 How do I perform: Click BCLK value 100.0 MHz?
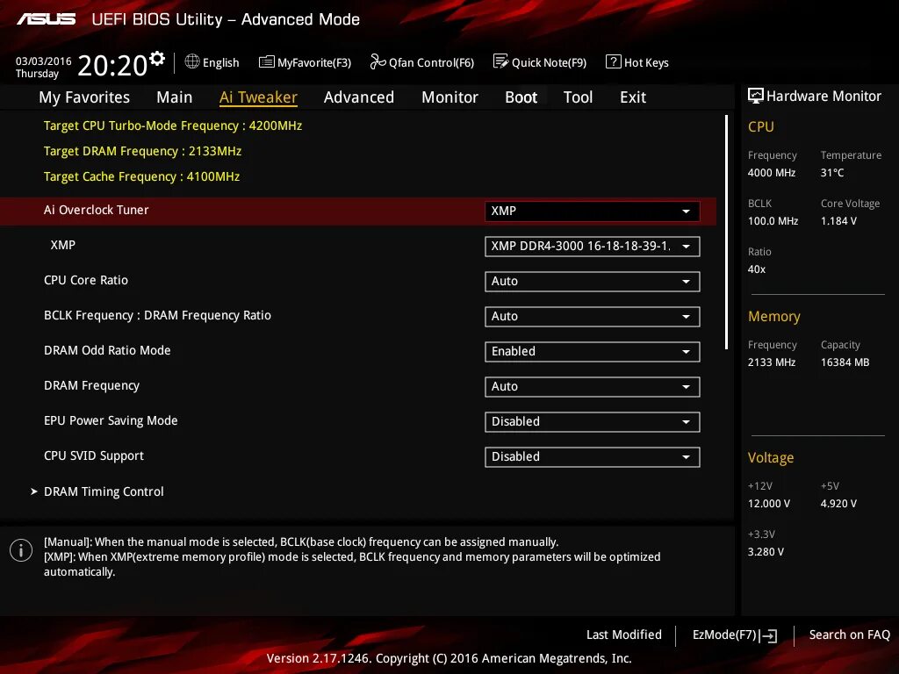[x=773, y=220]
